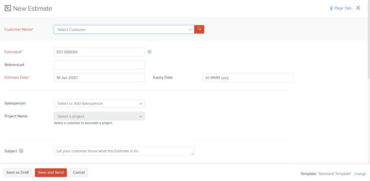Image resolution: width=370 pixels, height=181 pixels.
Task: Click the Project Name label
Action: (x=16, y=116)
